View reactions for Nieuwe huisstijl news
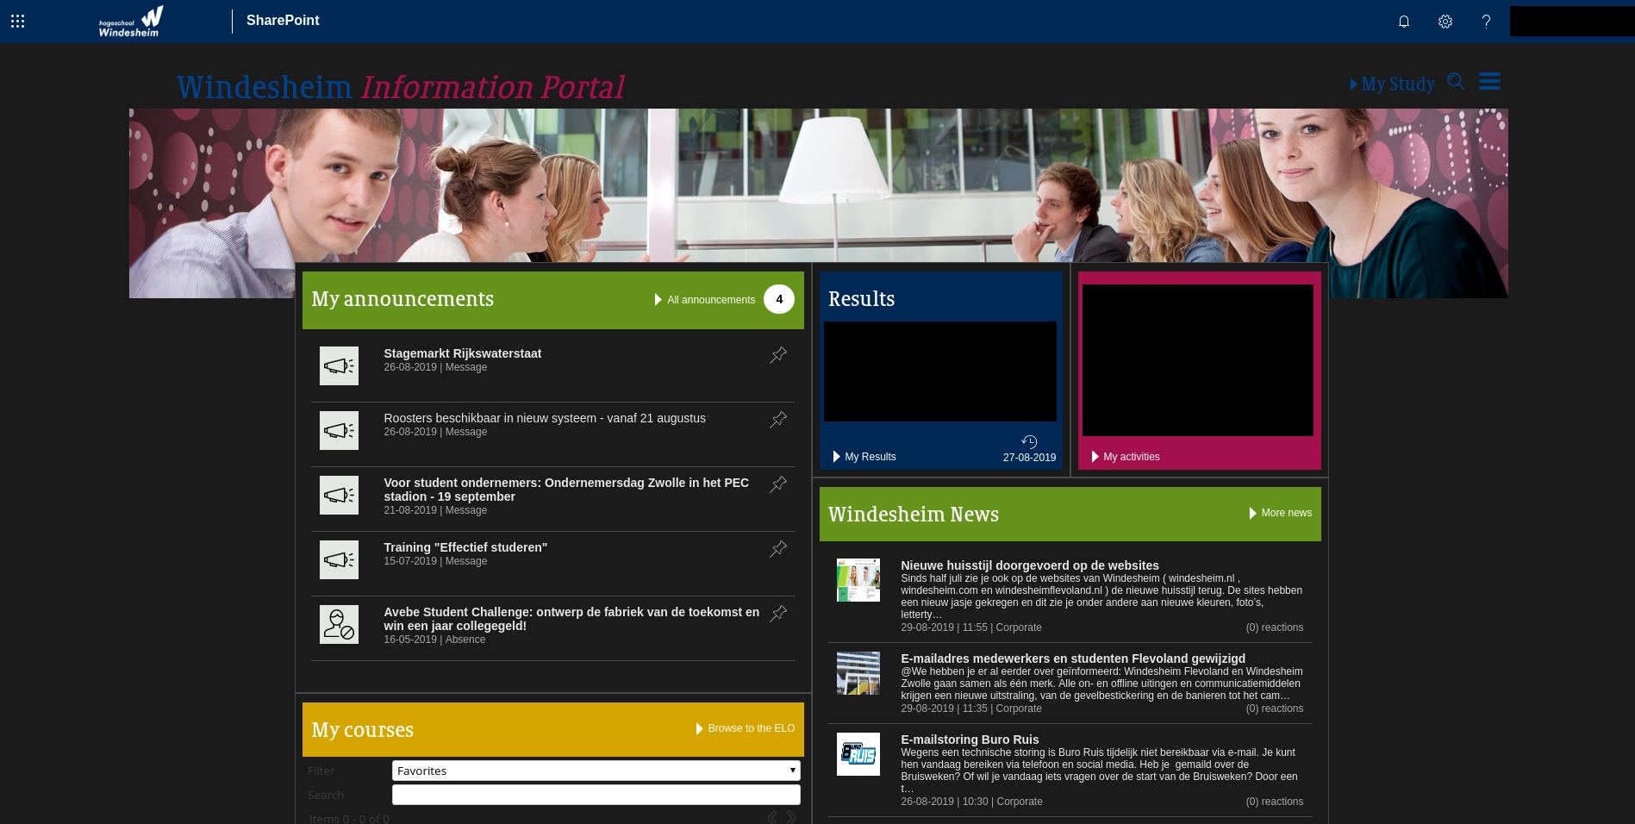Viewport: 1635px width, 824px height. pyautogui.click(x=1275, y=627)
